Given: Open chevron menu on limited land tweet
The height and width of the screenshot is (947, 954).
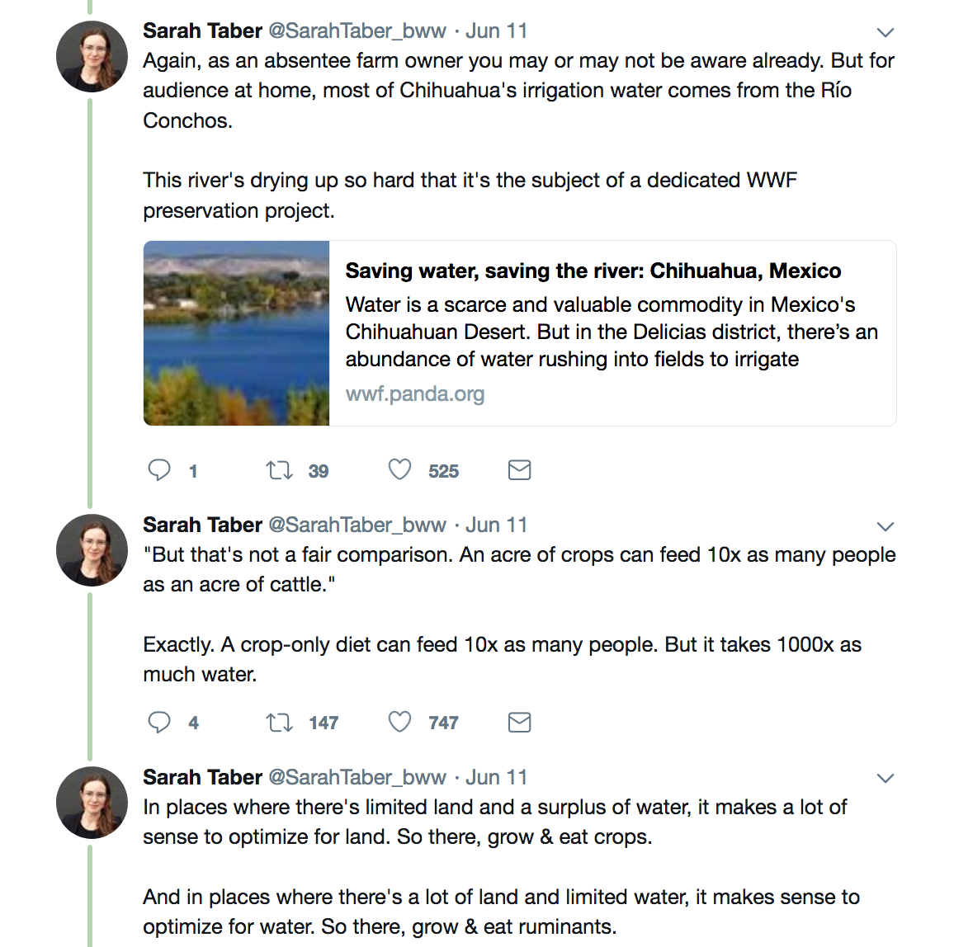Looking at the screenshot, I should [x=886, y=779].
